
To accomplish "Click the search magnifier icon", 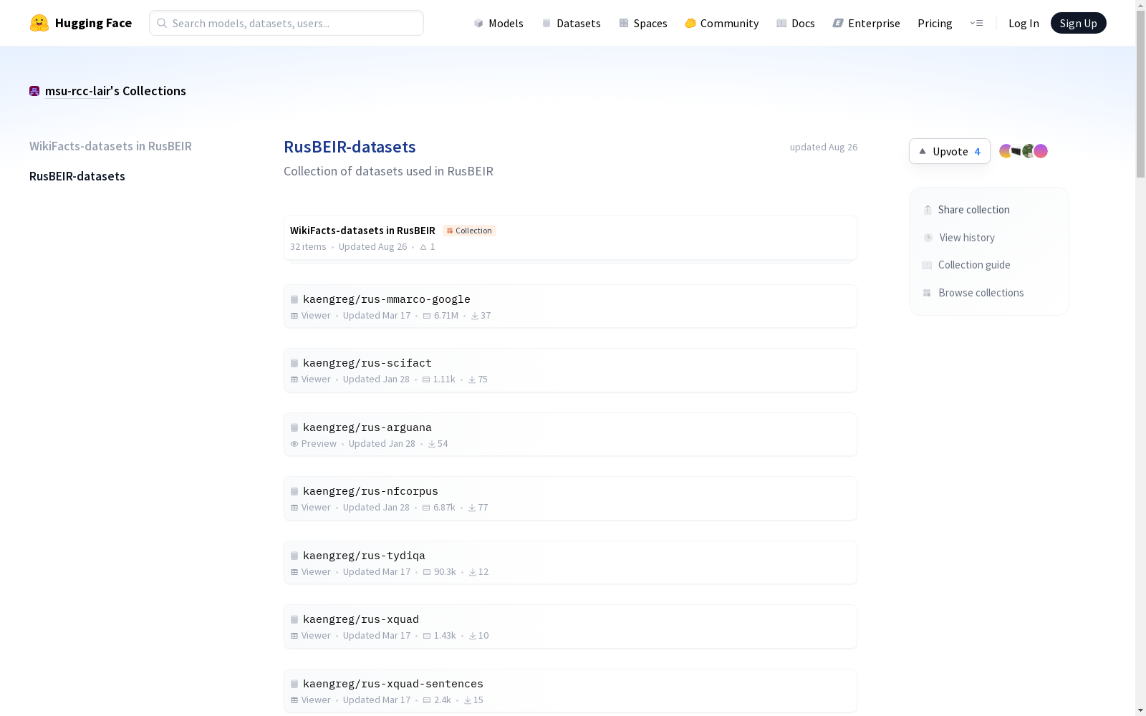I will point(162,23).
